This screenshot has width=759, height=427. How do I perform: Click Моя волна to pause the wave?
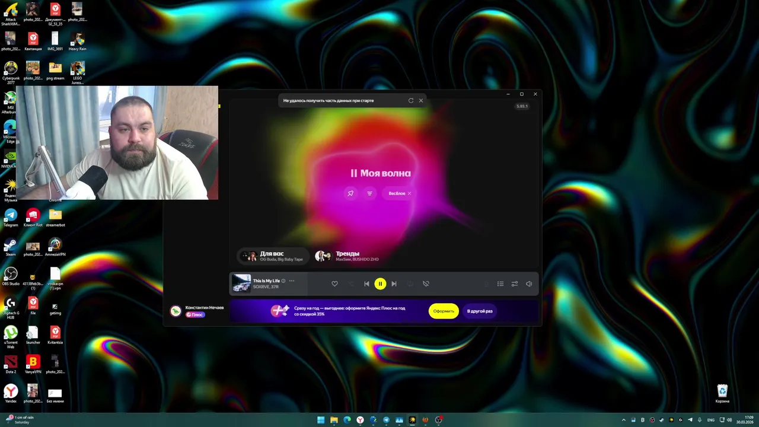pyautogui.click(x=381, y=173)
